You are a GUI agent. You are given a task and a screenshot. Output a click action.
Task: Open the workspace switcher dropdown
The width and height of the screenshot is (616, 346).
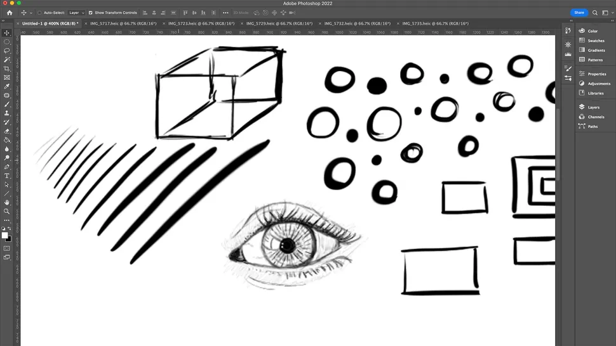click(x=605, y=13)
